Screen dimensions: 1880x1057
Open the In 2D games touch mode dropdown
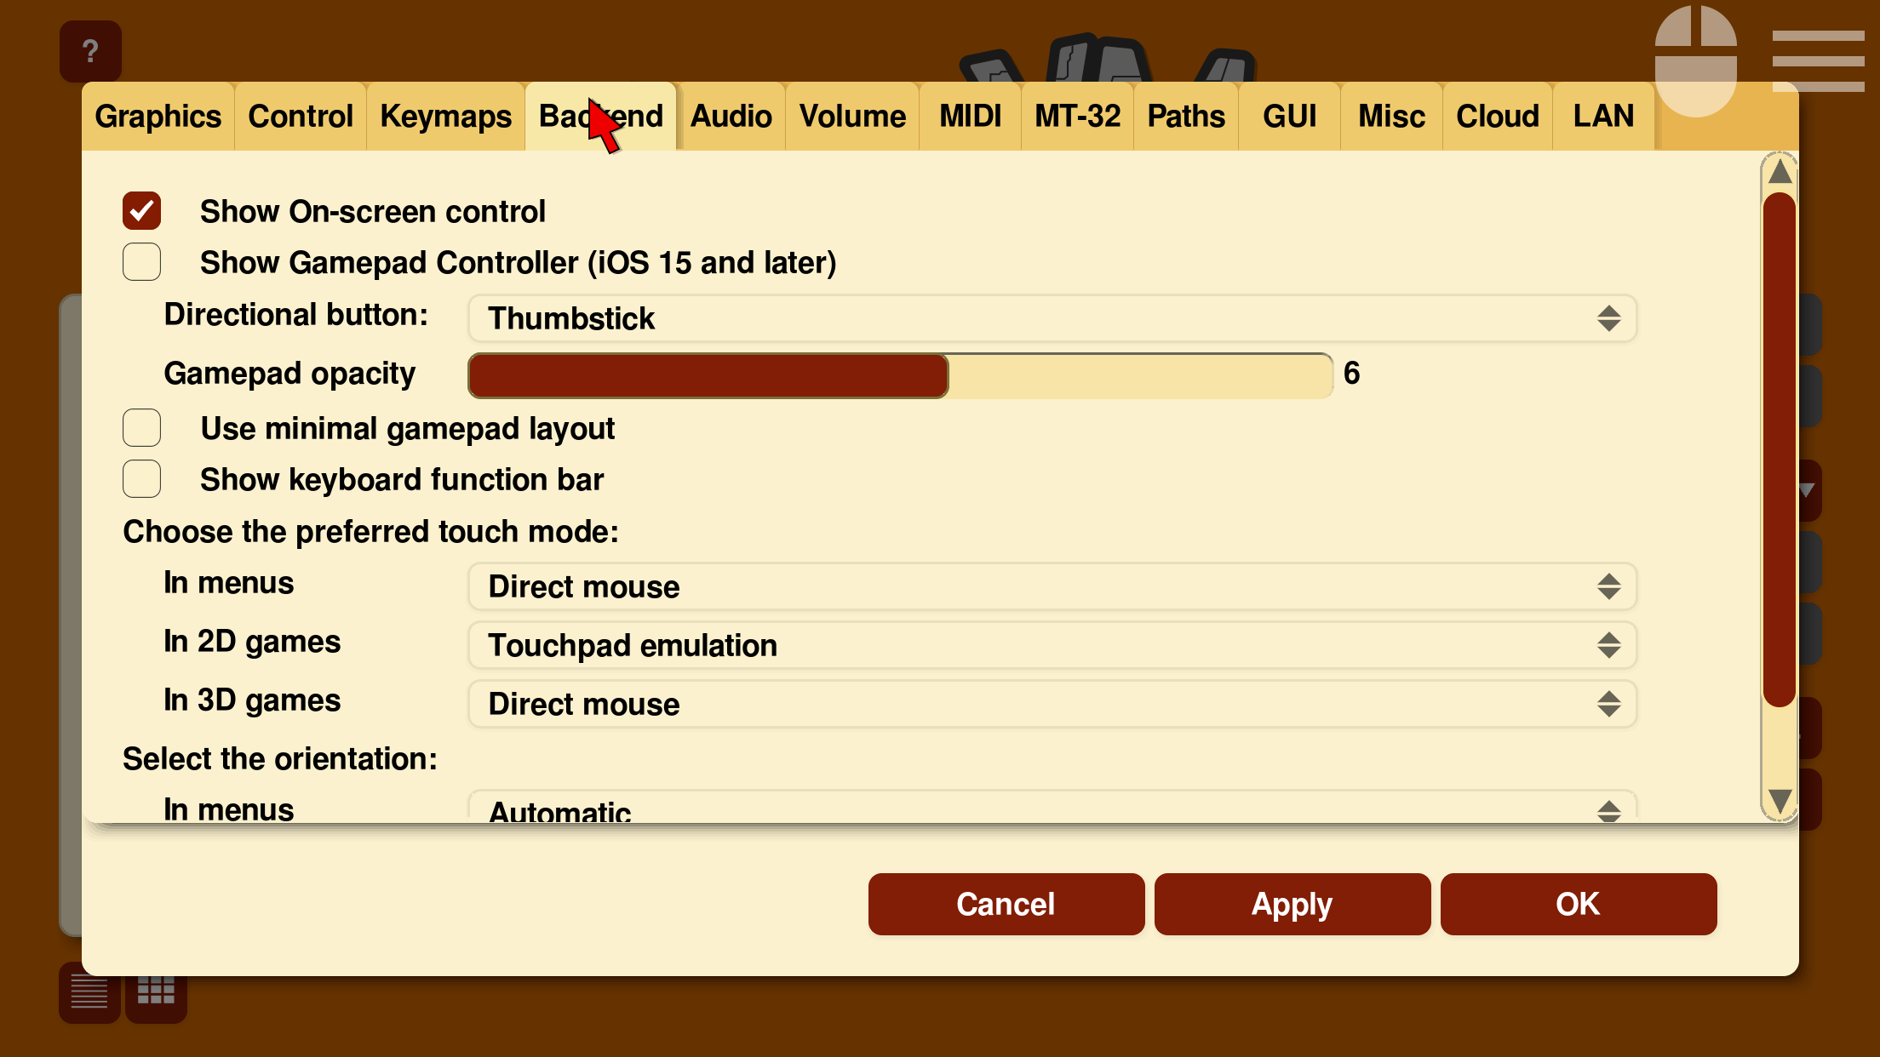click(x=1052, y=645)
